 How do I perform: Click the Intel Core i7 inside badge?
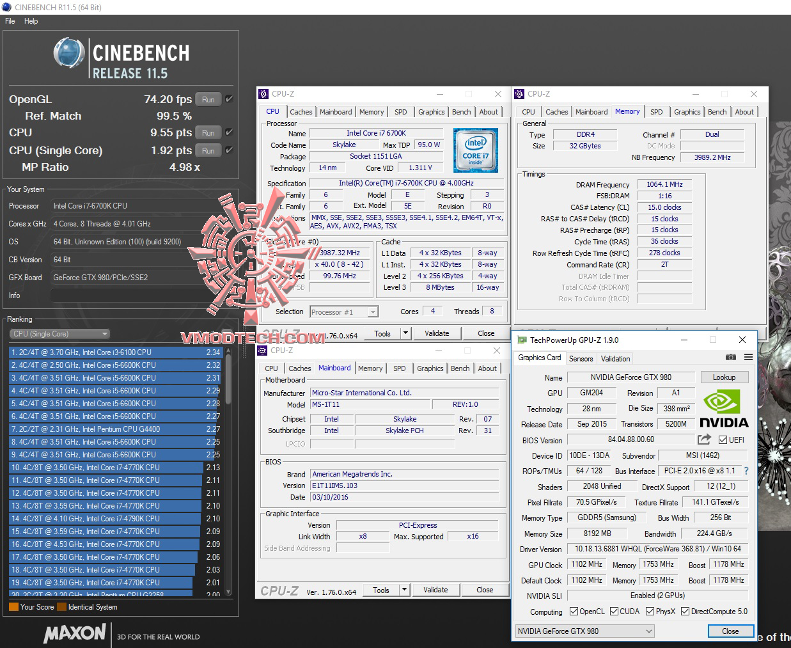coord(475,150)
